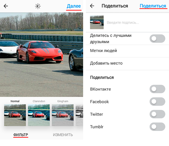Image resolution: width=169 pixels, height=146 pixels.
Task: Tap Далее to continue
Action: pos(74,6)
